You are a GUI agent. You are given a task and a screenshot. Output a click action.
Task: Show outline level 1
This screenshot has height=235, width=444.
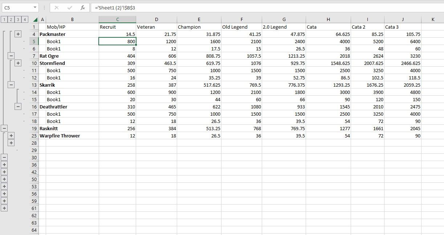coord(4,20)
